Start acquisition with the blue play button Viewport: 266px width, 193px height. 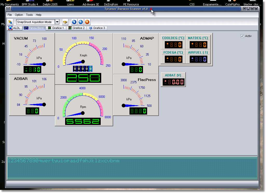(74, 22)
